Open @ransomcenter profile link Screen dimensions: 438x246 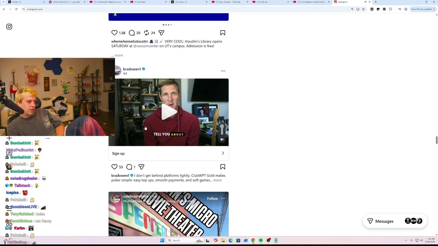[146, 46]
